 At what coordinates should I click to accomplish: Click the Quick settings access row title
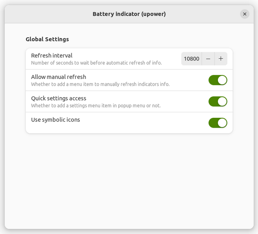click(58, 98)
